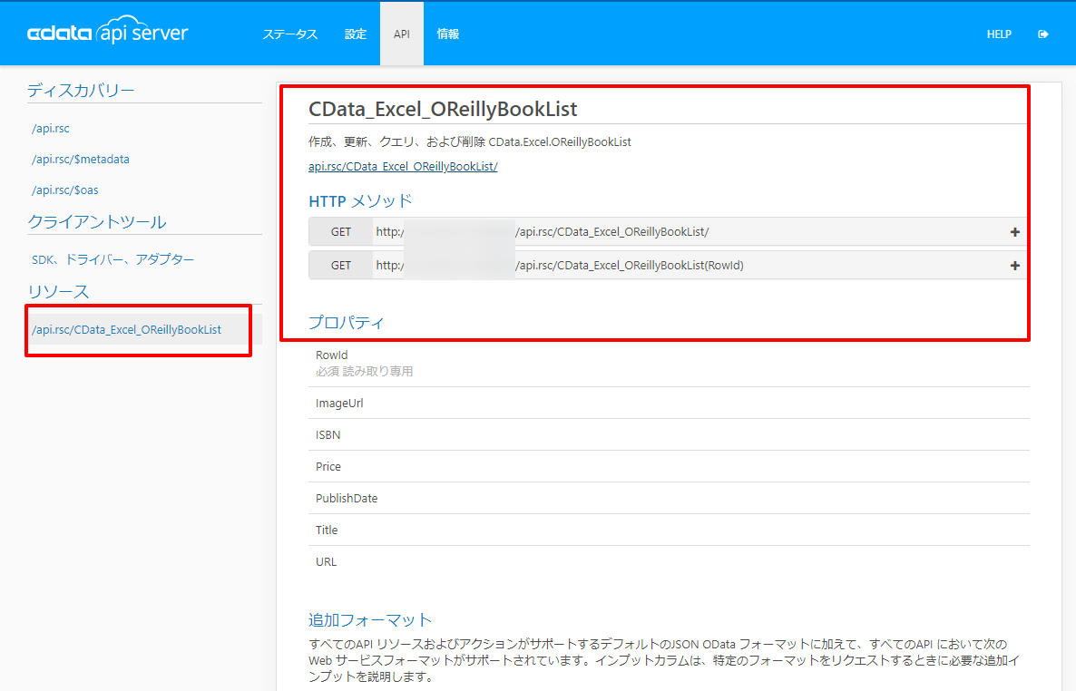Open the ステータス tab
The image size is (1076, 691).
point(290,34)
